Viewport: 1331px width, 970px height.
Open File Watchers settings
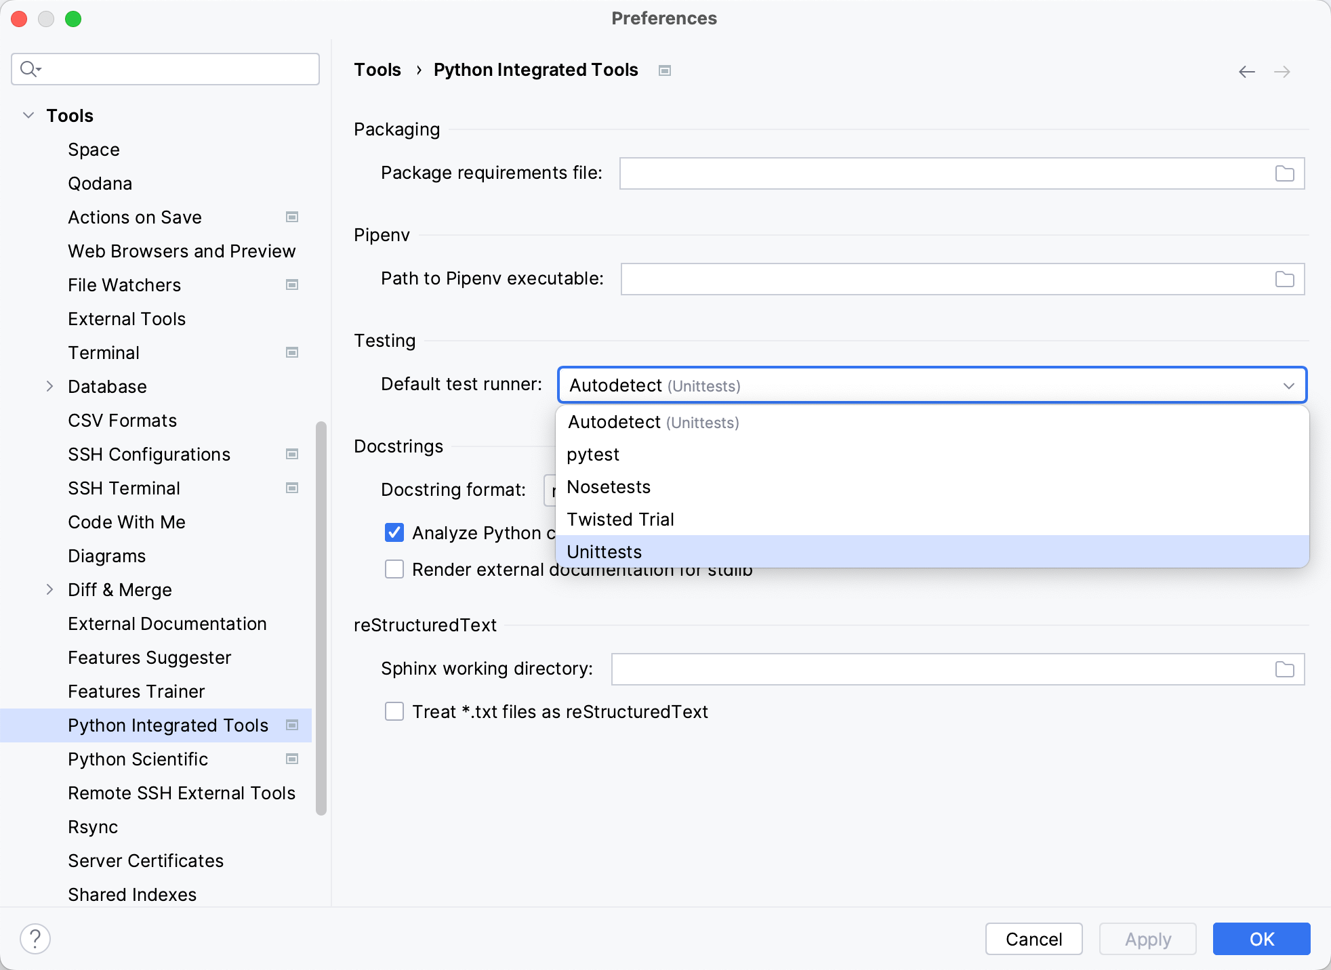[x=124, y=284]
